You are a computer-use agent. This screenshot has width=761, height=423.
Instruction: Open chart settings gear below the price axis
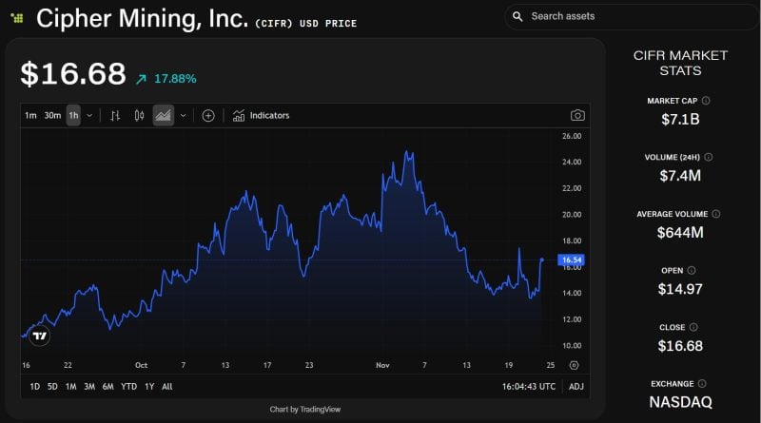(574, 364)
